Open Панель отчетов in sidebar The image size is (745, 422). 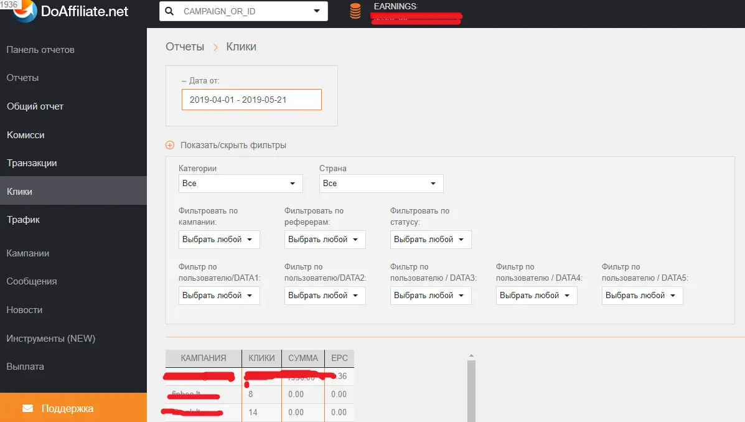40,49
